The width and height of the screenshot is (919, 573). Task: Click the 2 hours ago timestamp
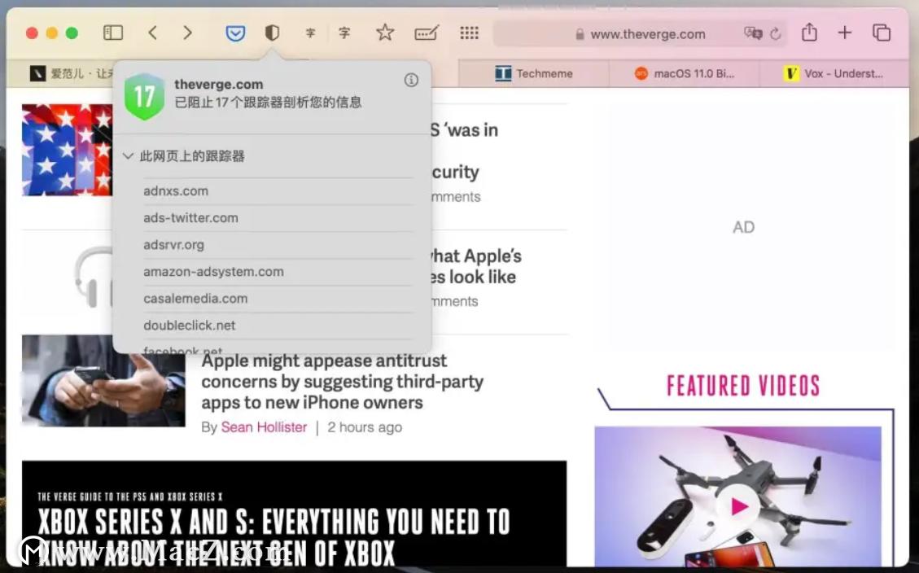pyautogui.click(x=365, y=427)
